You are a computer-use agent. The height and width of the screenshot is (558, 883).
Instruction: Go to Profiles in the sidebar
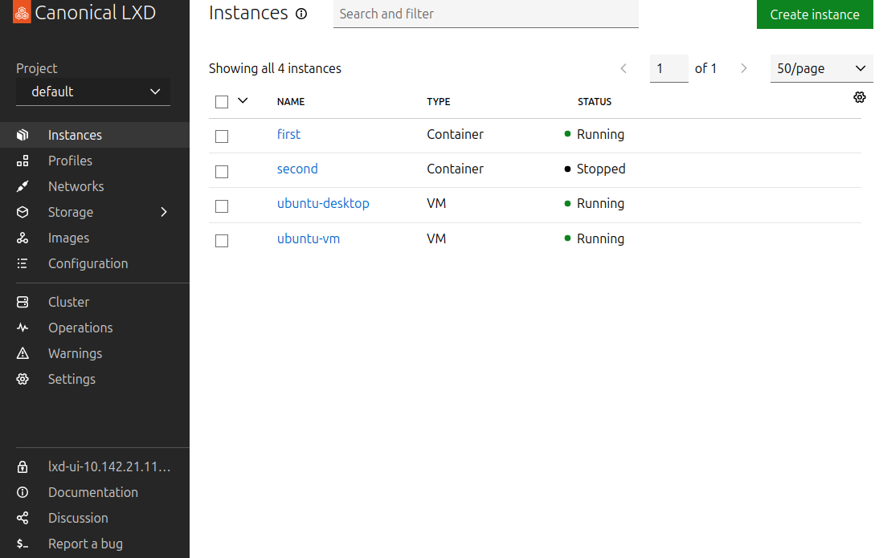(70, 161)
